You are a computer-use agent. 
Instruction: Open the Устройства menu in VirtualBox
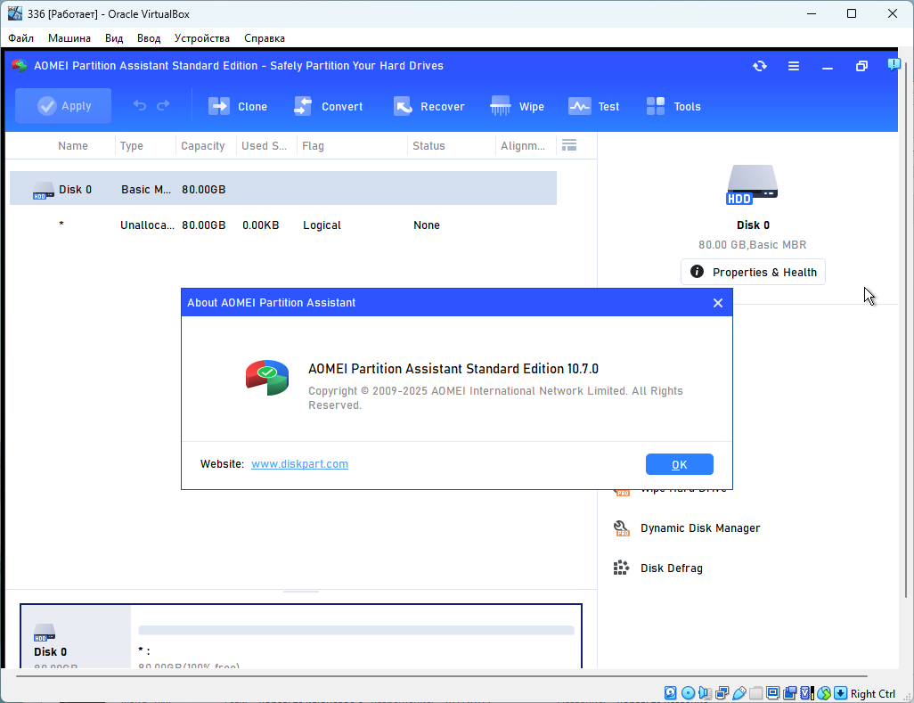click(201, 38)
